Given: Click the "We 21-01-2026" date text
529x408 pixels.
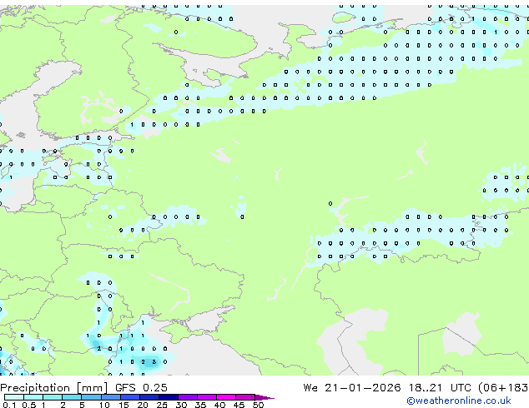Looking at the screenshot, I should tap(352, 387).
